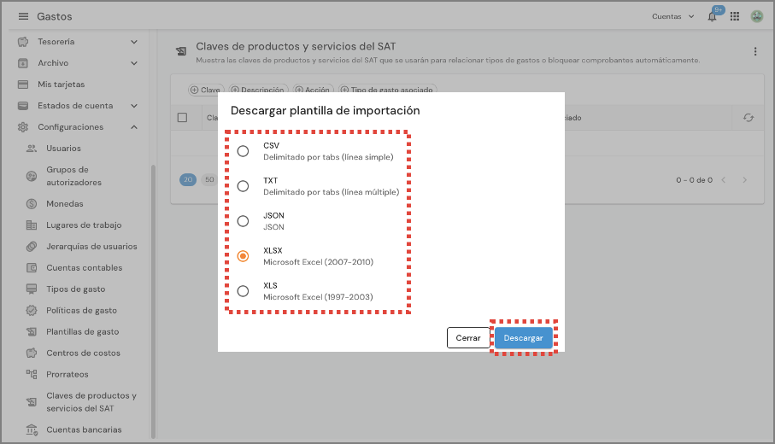775x444 pixels.
Task: Open the page's three-dot options menu
Action: pos(754,51)
